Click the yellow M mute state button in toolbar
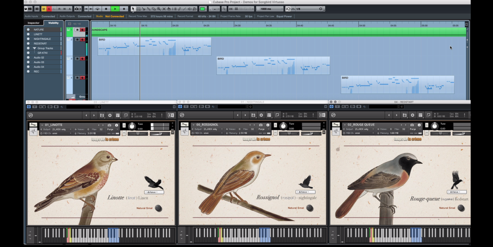The height and width of the screenshot is (247, 493). coord(44,9)
